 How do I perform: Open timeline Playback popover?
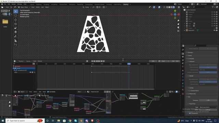[x=22, y=61]
